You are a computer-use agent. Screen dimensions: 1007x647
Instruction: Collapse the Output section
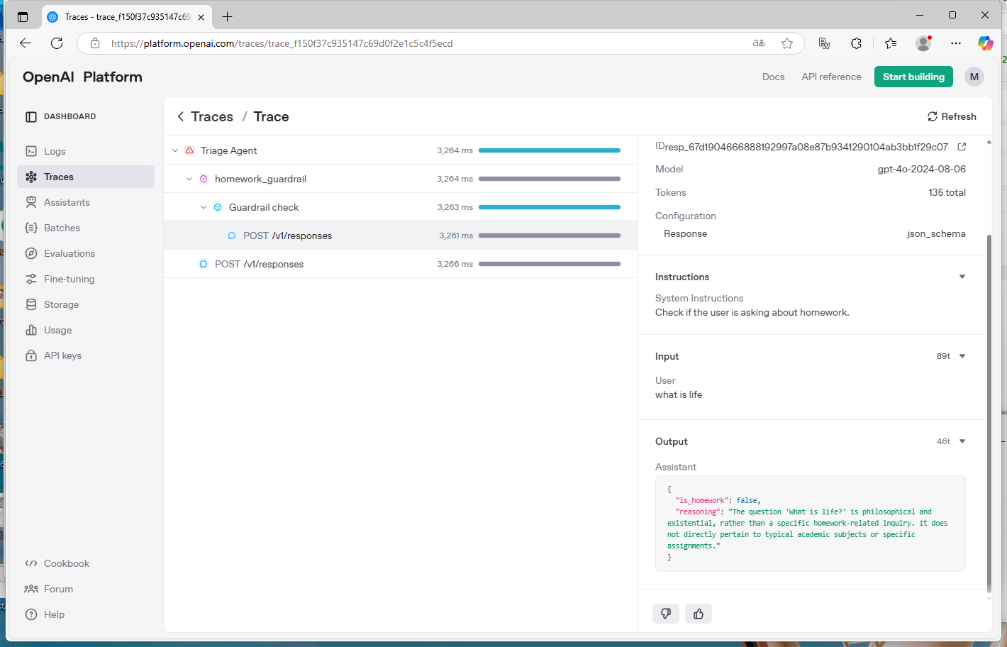click(962, 441)
